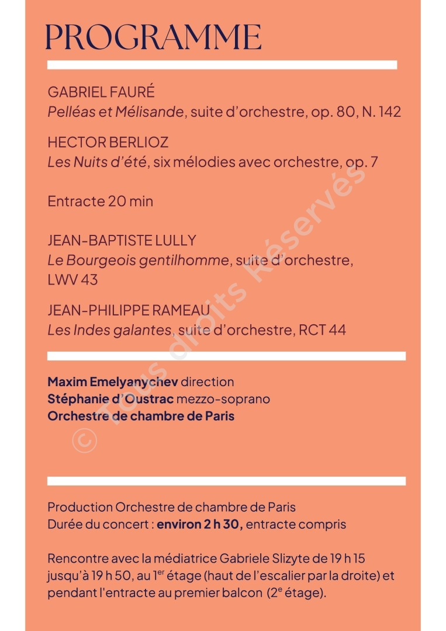Select the JEAN-PHILIPPE RAMEAU composer name

coord(129,310)
